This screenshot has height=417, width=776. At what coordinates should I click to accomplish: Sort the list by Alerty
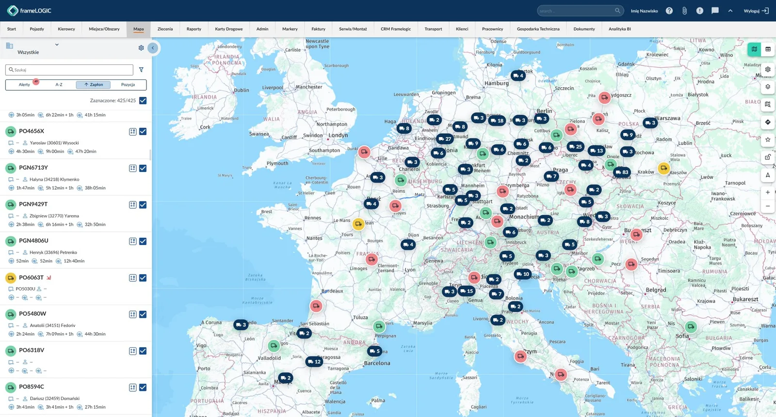pos(24,85)
